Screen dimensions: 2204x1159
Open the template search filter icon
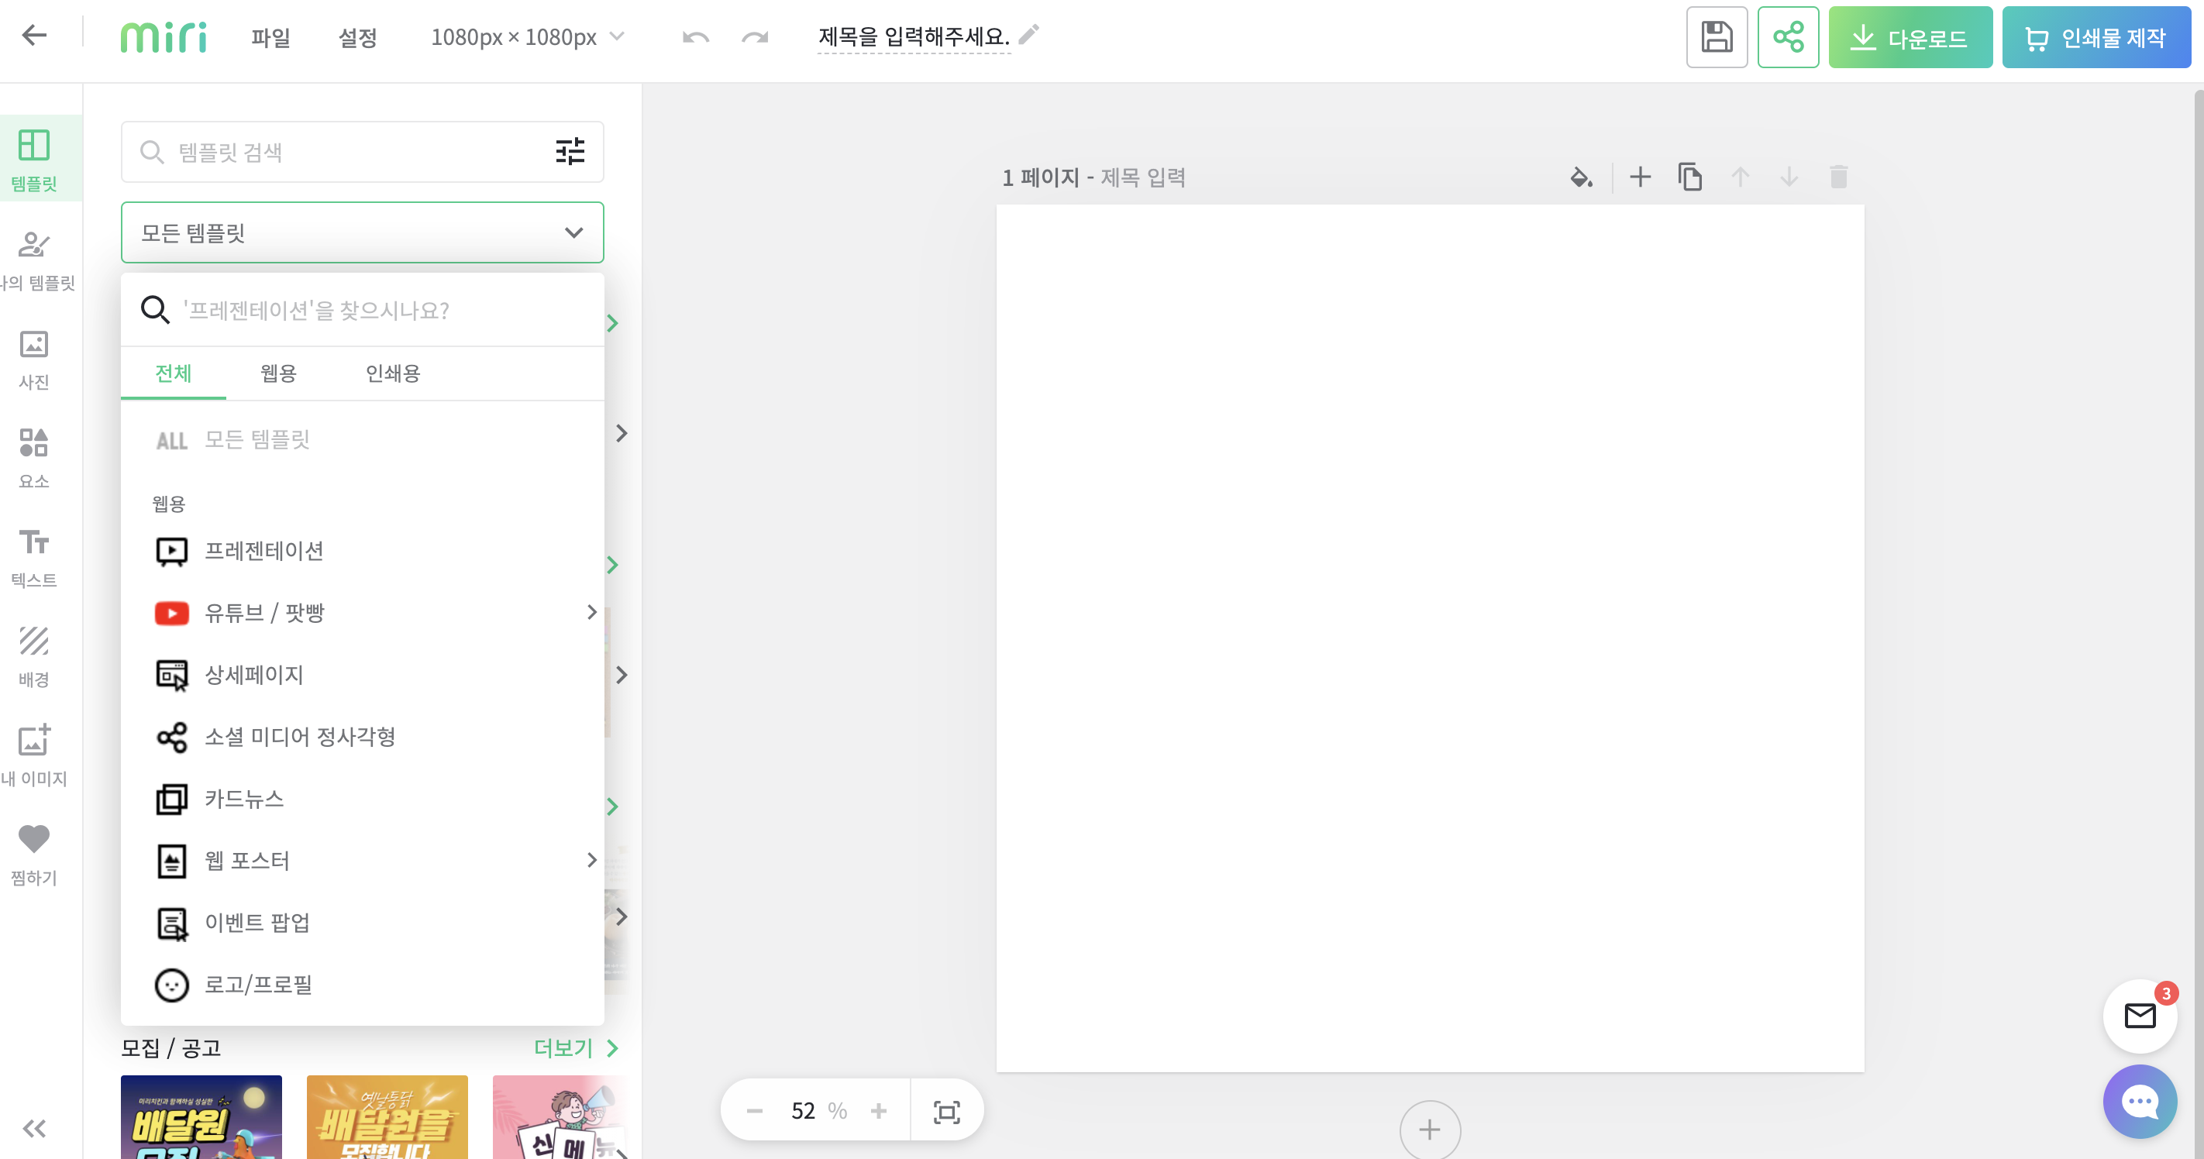tap(570, 151)
